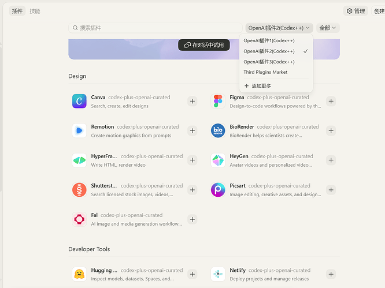Viewport: 385px width, 288px height.
Task: Click the Design section heading
Action: pos(77,76)
